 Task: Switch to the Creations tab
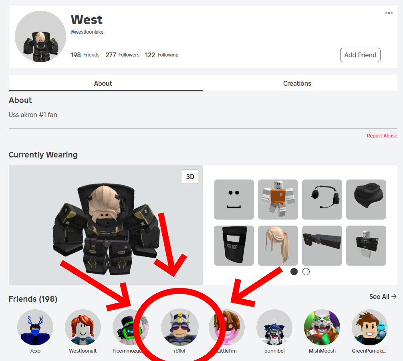[297, 83]
